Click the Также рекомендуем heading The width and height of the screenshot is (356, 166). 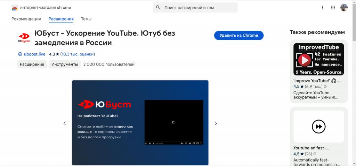tap(317, 32)
